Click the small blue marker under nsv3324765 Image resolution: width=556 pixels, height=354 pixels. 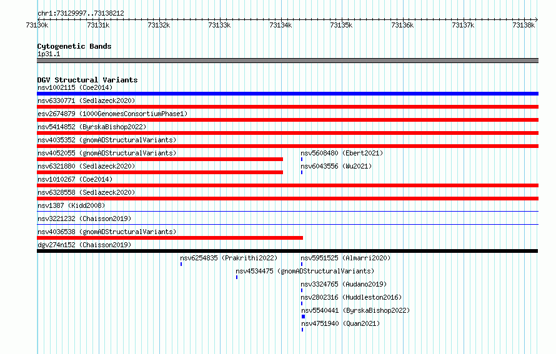(302, 290)
